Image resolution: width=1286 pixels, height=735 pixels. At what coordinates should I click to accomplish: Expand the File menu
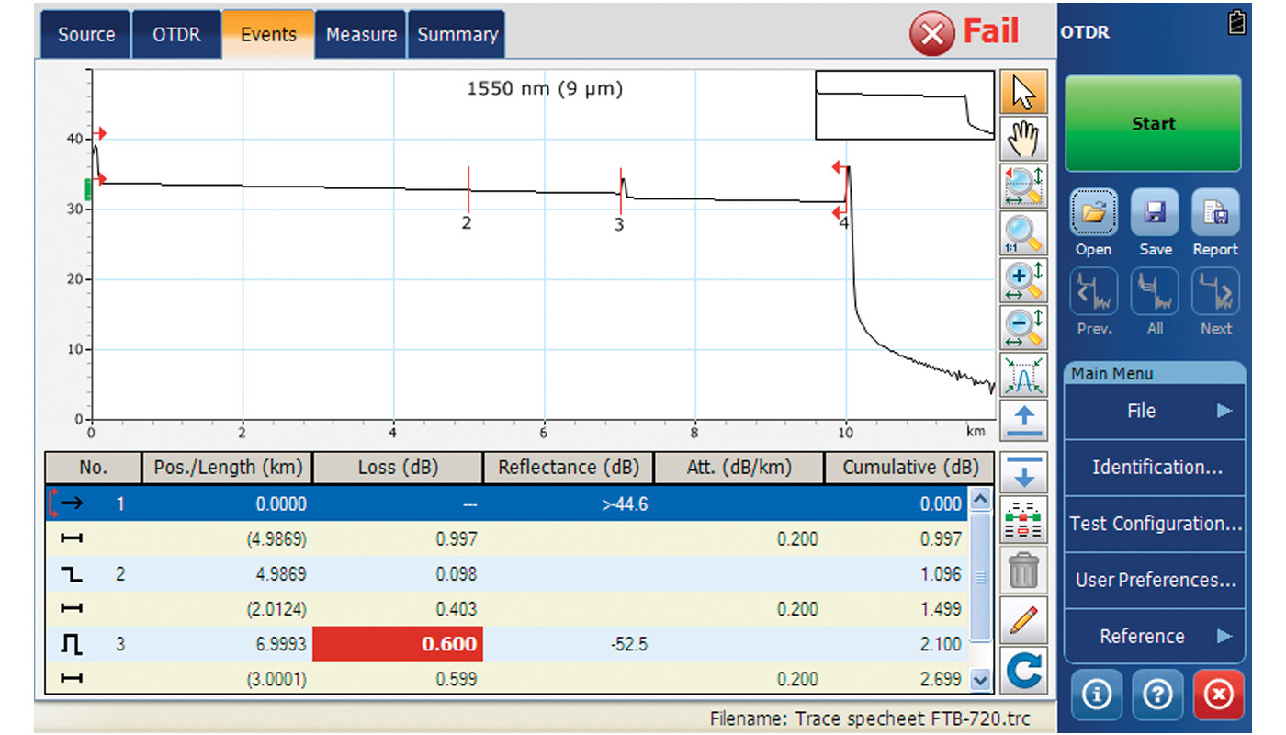point(1154,411)
